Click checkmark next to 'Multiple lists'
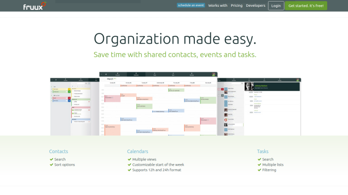This screenshot has height=195, width=348. click(259, 164)
